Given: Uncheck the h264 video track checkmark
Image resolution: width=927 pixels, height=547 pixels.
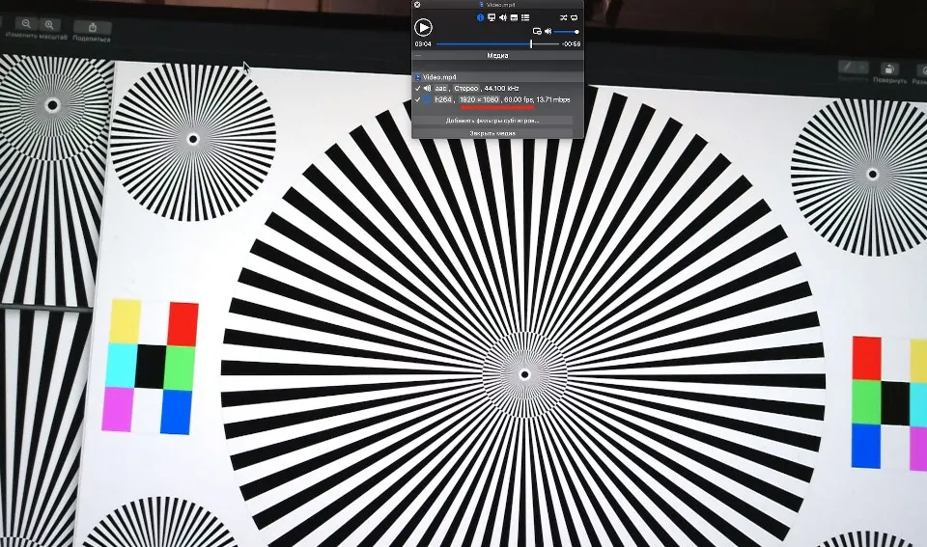Looking at the screenshot, I should tap(418, 99).
